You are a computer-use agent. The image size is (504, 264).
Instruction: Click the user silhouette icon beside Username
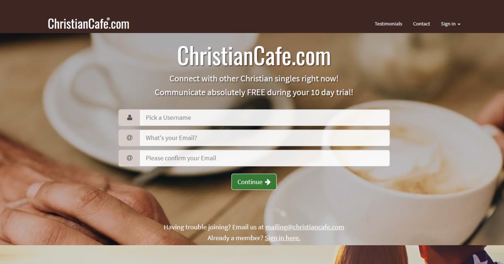click(x=129, y=118)
